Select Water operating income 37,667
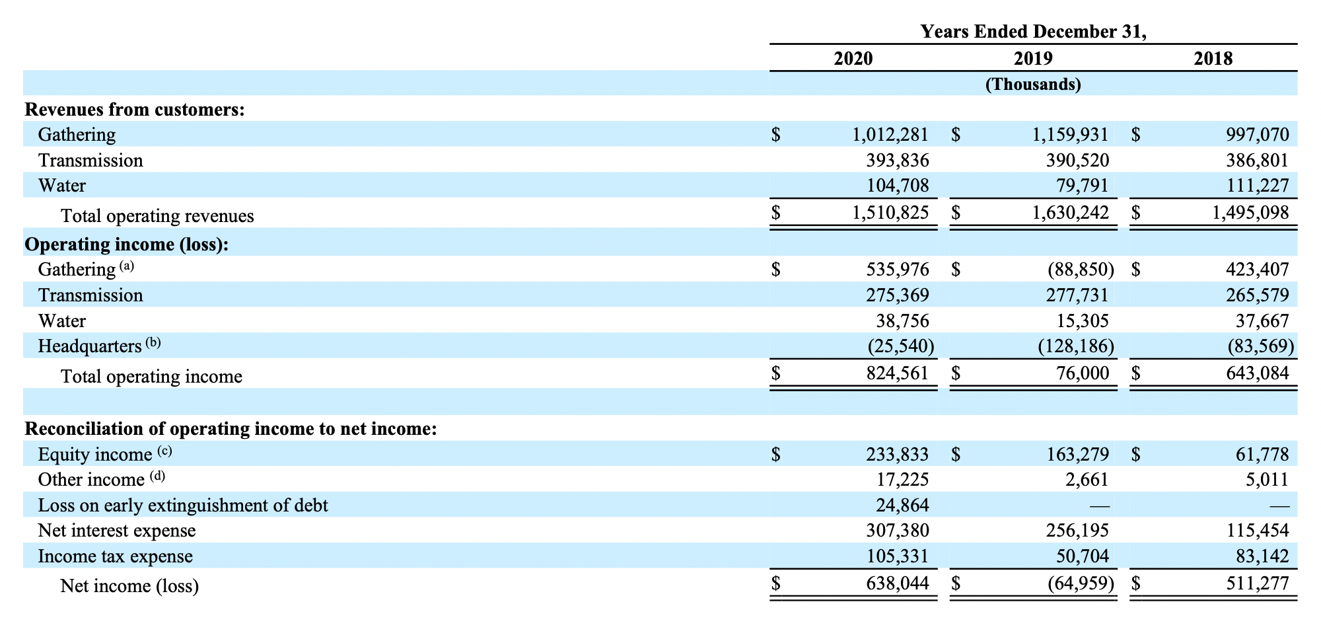This screenshot has height=641, width=1321. [x=1262, y=321]
